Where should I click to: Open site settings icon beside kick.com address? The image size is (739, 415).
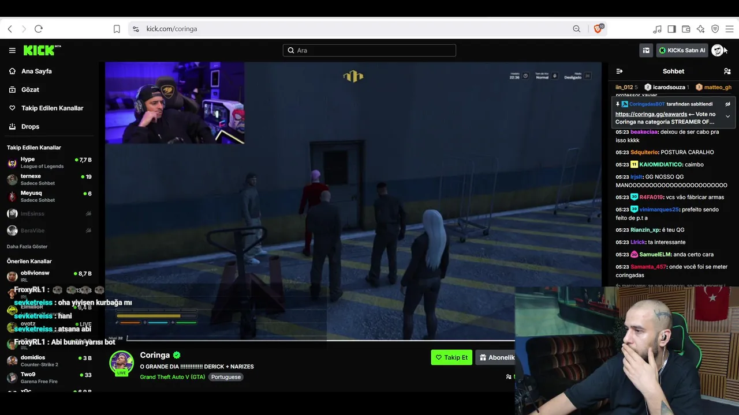coord(136,29)
